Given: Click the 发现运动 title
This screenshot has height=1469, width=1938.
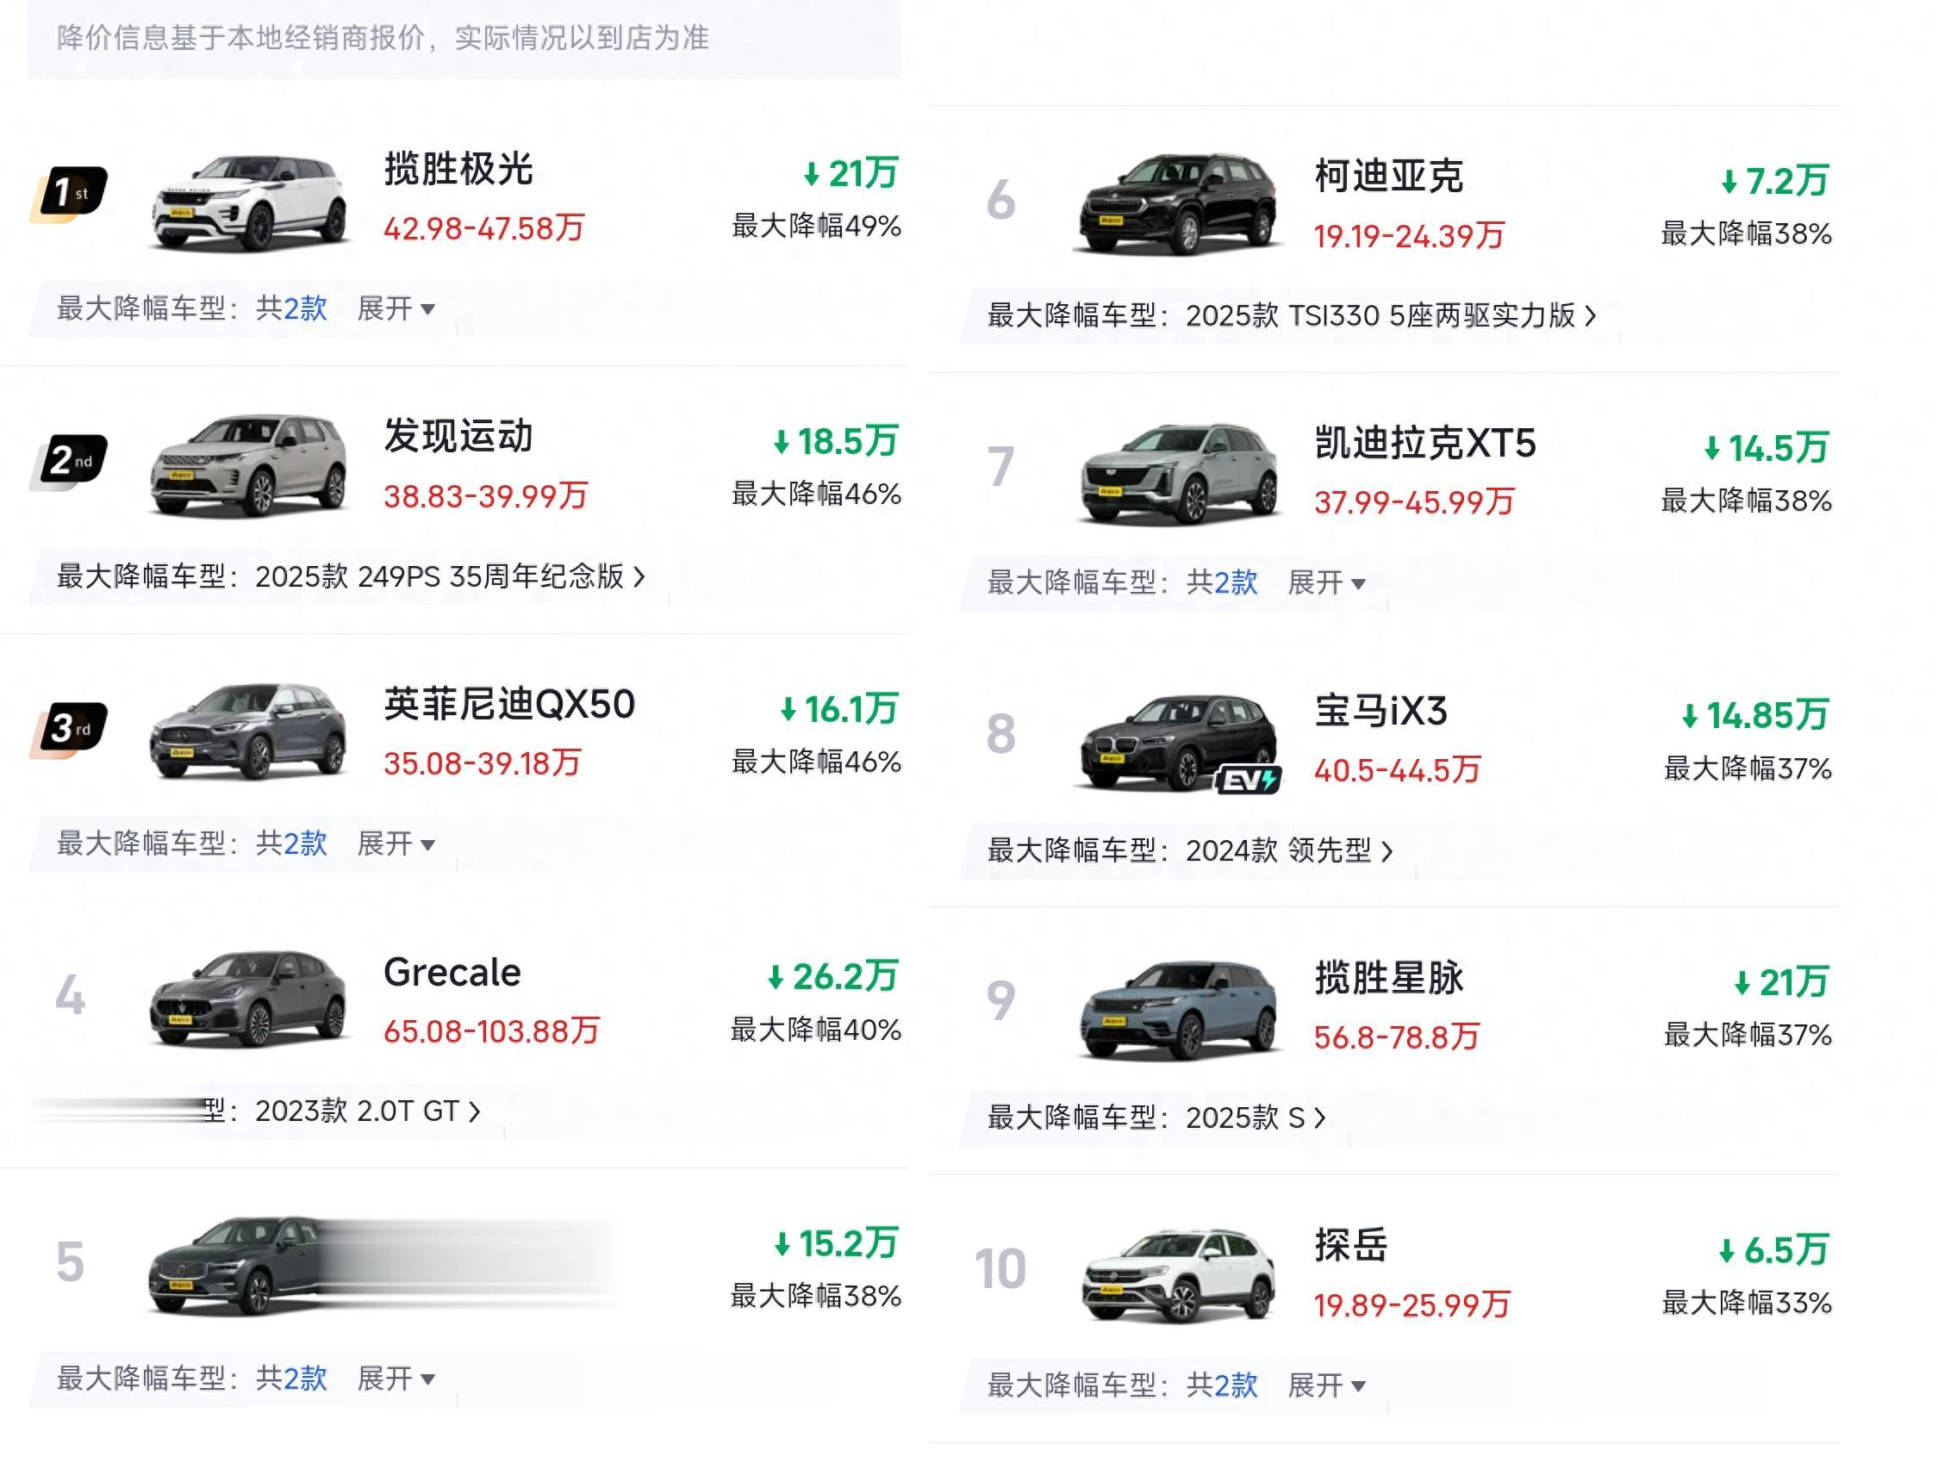Looking at the screenshot, I should (x=458, y=437).
